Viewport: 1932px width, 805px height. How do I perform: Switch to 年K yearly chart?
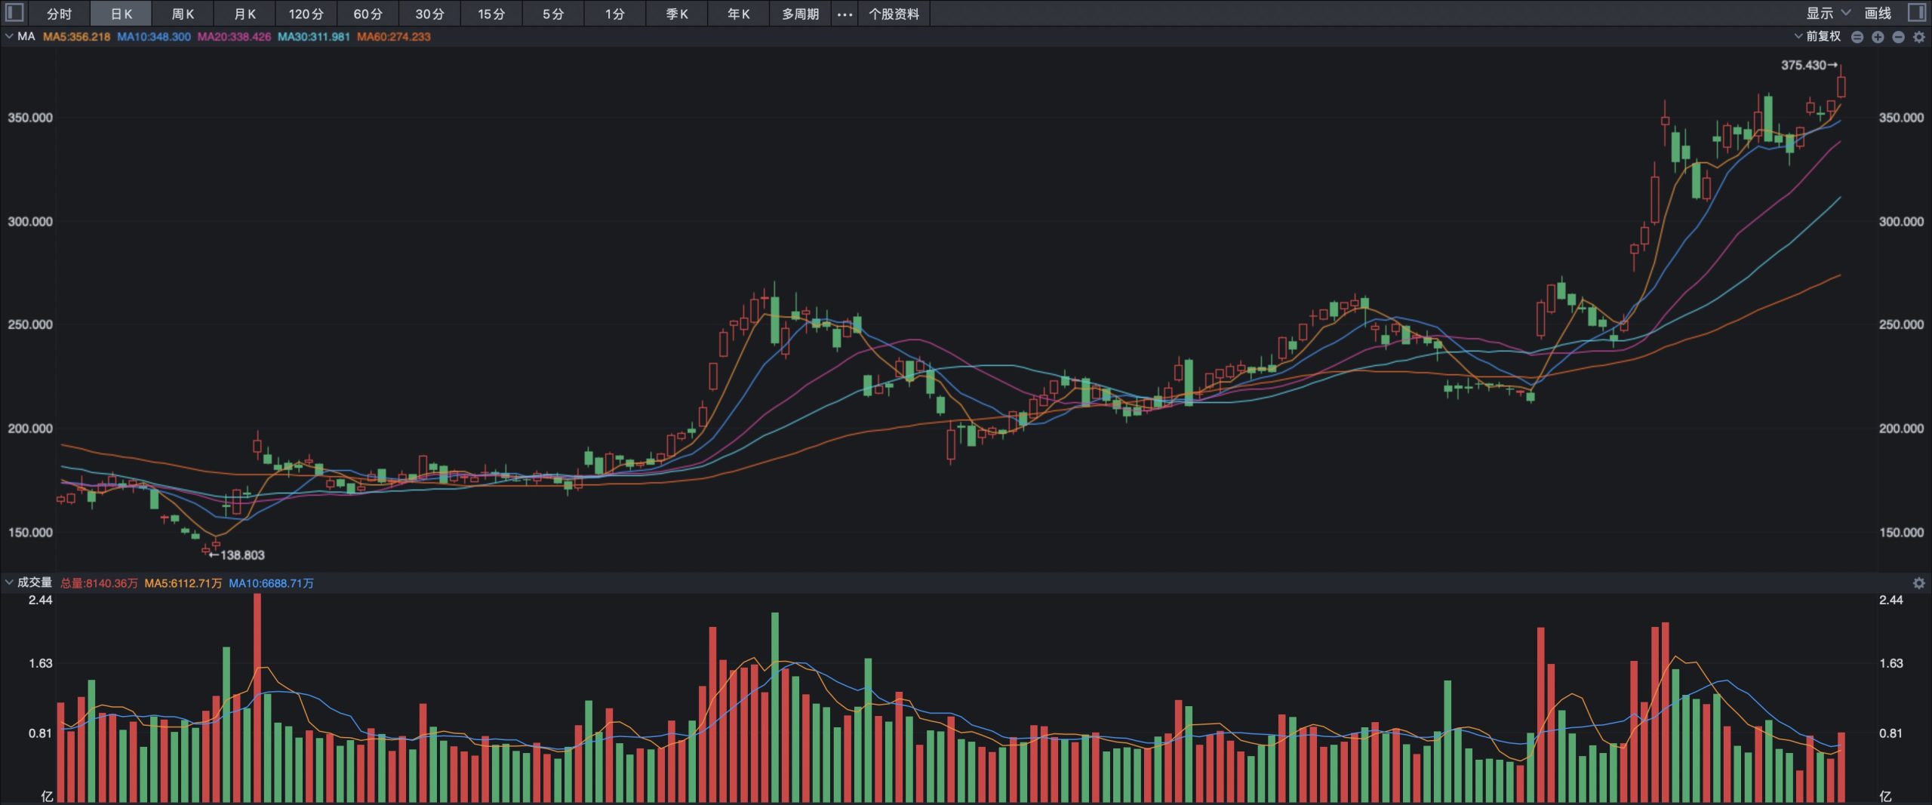click(739, 14)
